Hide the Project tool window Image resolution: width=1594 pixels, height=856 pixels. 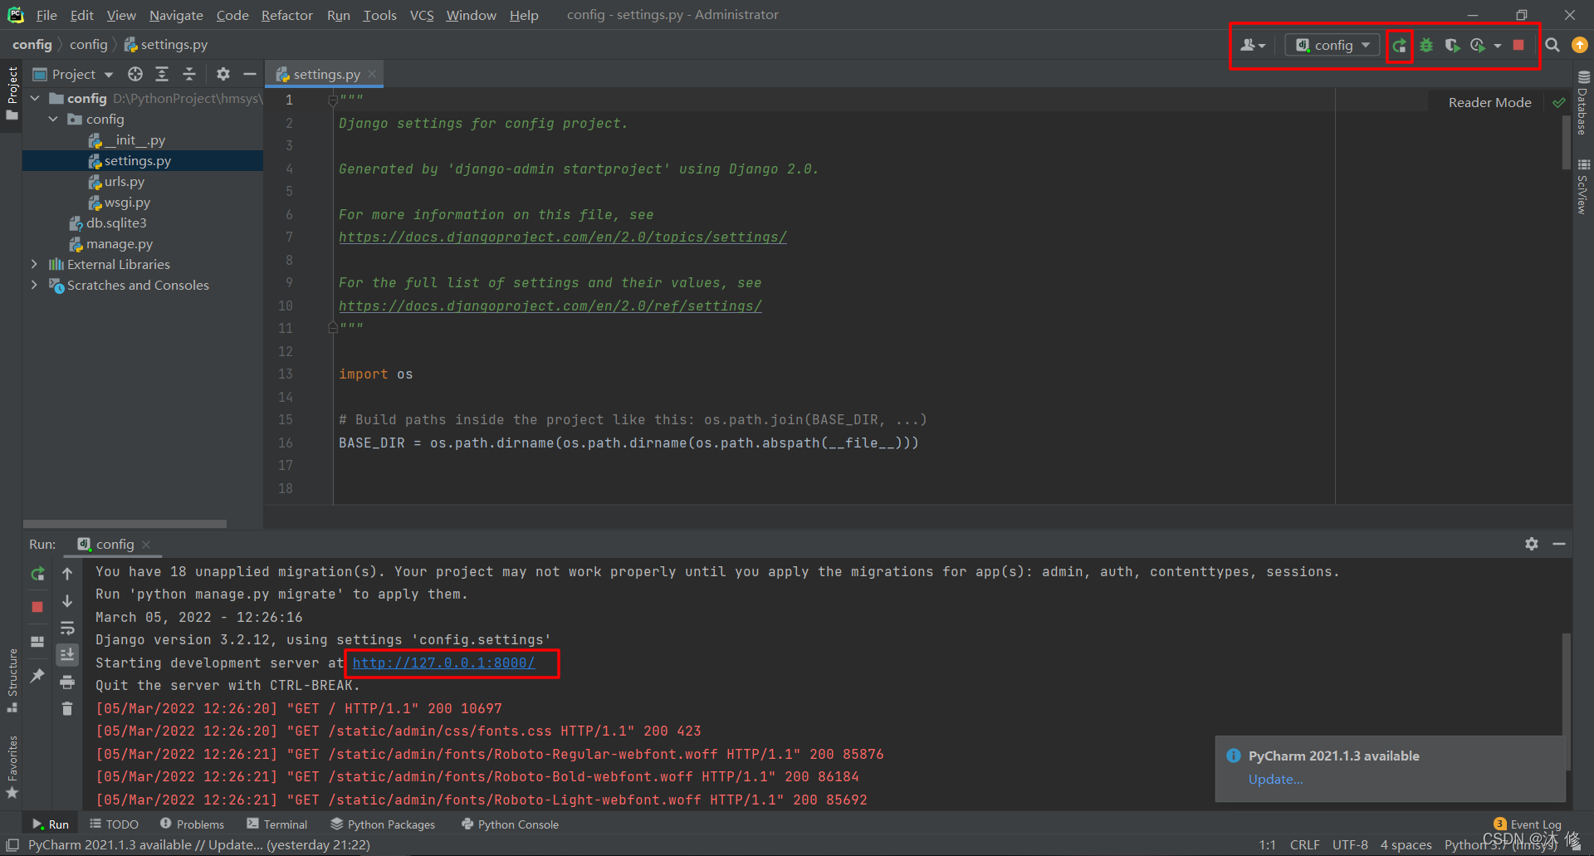tap(249, 75)
